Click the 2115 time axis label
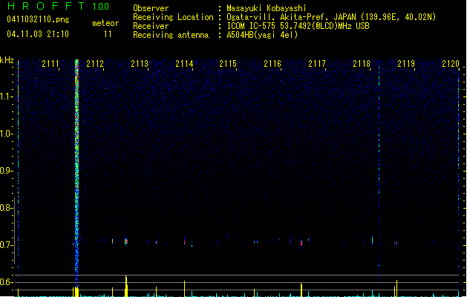Image resolution: width=467 pixels, height=297 pixels. (x=228, y=64)
